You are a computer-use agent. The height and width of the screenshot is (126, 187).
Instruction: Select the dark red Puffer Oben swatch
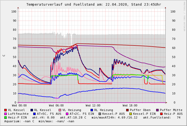[128, 110]
